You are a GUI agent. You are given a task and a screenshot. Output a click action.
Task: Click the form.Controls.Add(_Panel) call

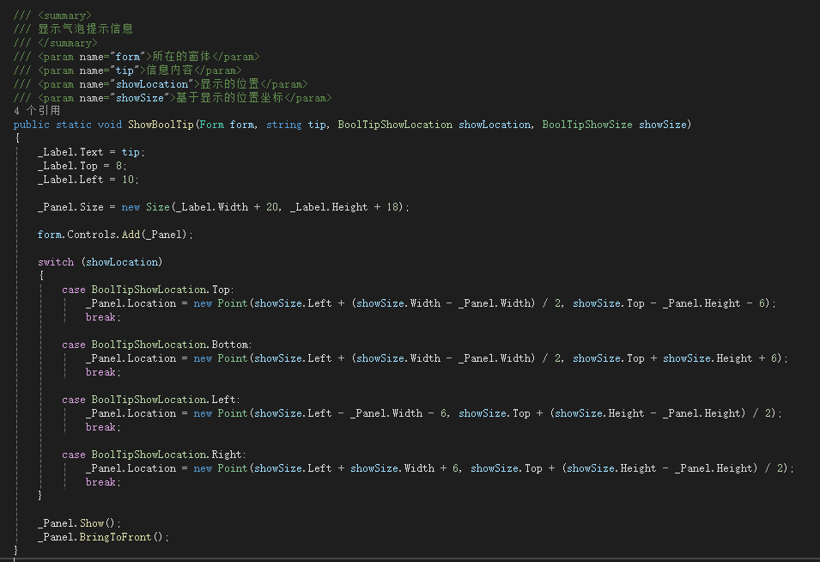[115, 235]
